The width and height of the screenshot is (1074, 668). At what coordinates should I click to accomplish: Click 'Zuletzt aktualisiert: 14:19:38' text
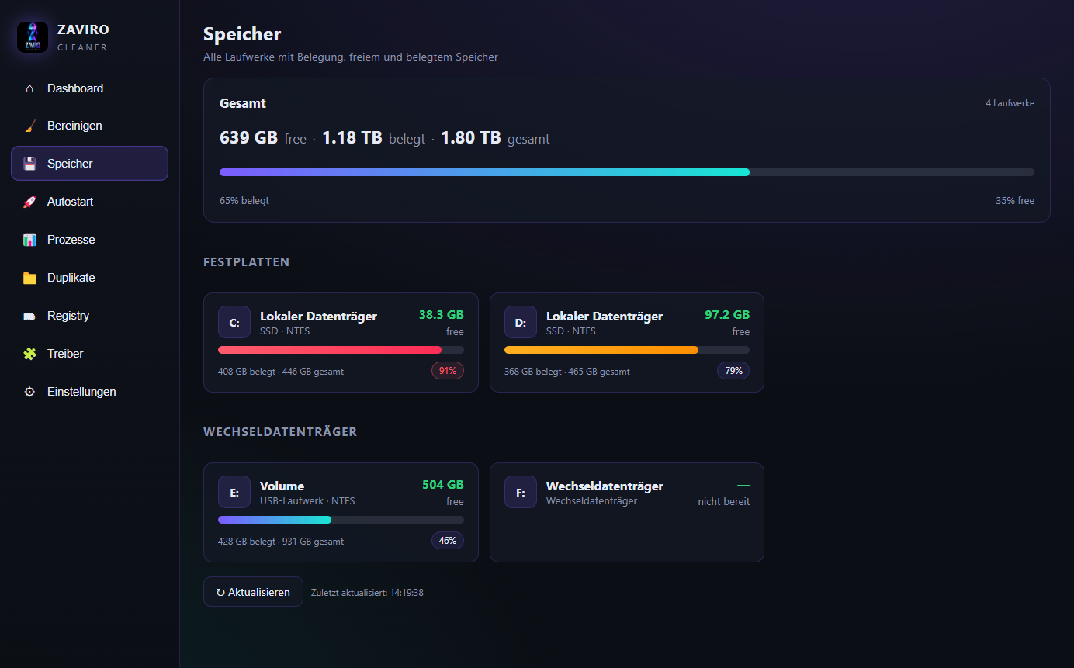point(367,593)
